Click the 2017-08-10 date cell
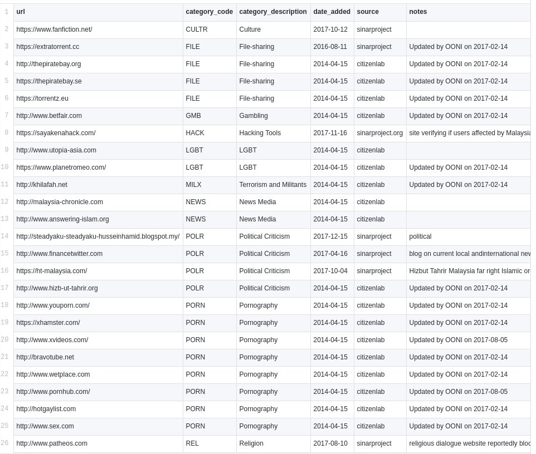 coord(332,444)
